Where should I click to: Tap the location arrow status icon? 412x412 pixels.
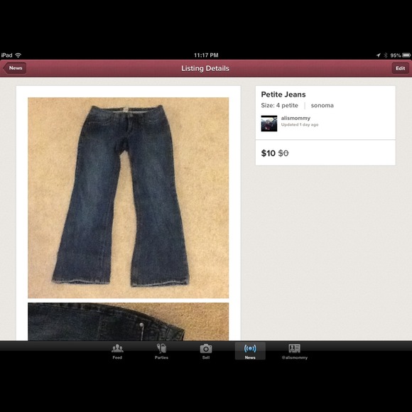point(379,55)
